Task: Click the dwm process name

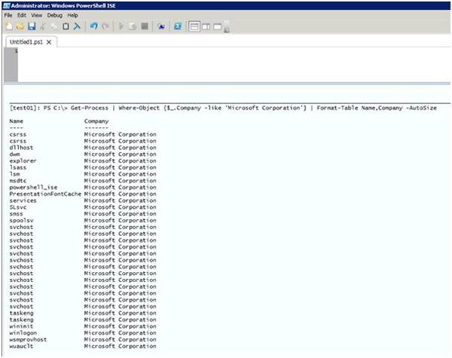Action: [15, 155]
